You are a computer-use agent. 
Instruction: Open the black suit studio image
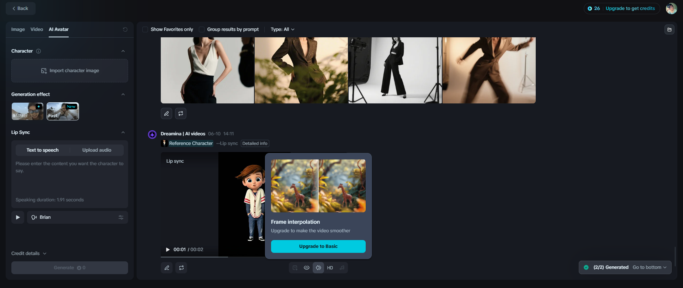(x=395, y=70)
